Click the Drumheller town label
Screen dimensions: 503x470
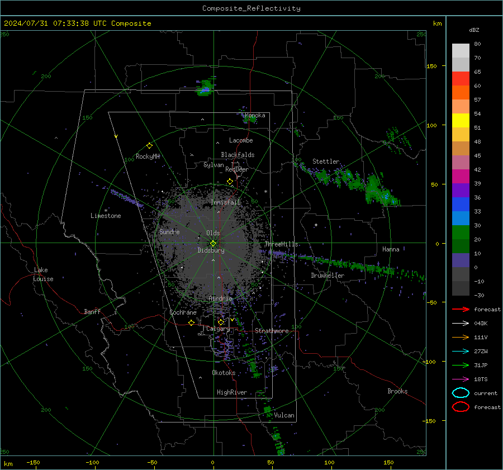click(x=328, y=276)
